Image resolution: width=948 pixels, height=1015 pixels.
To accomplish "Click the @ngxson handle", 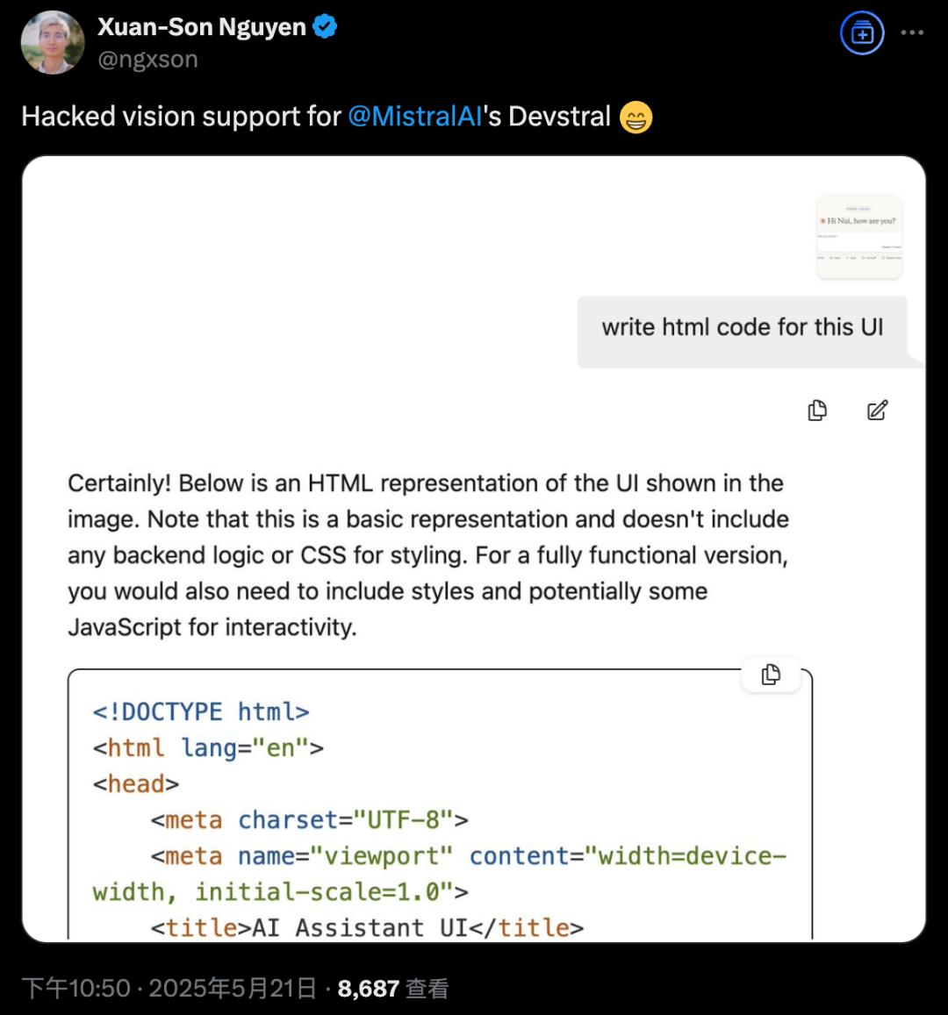I will point(147,59).
